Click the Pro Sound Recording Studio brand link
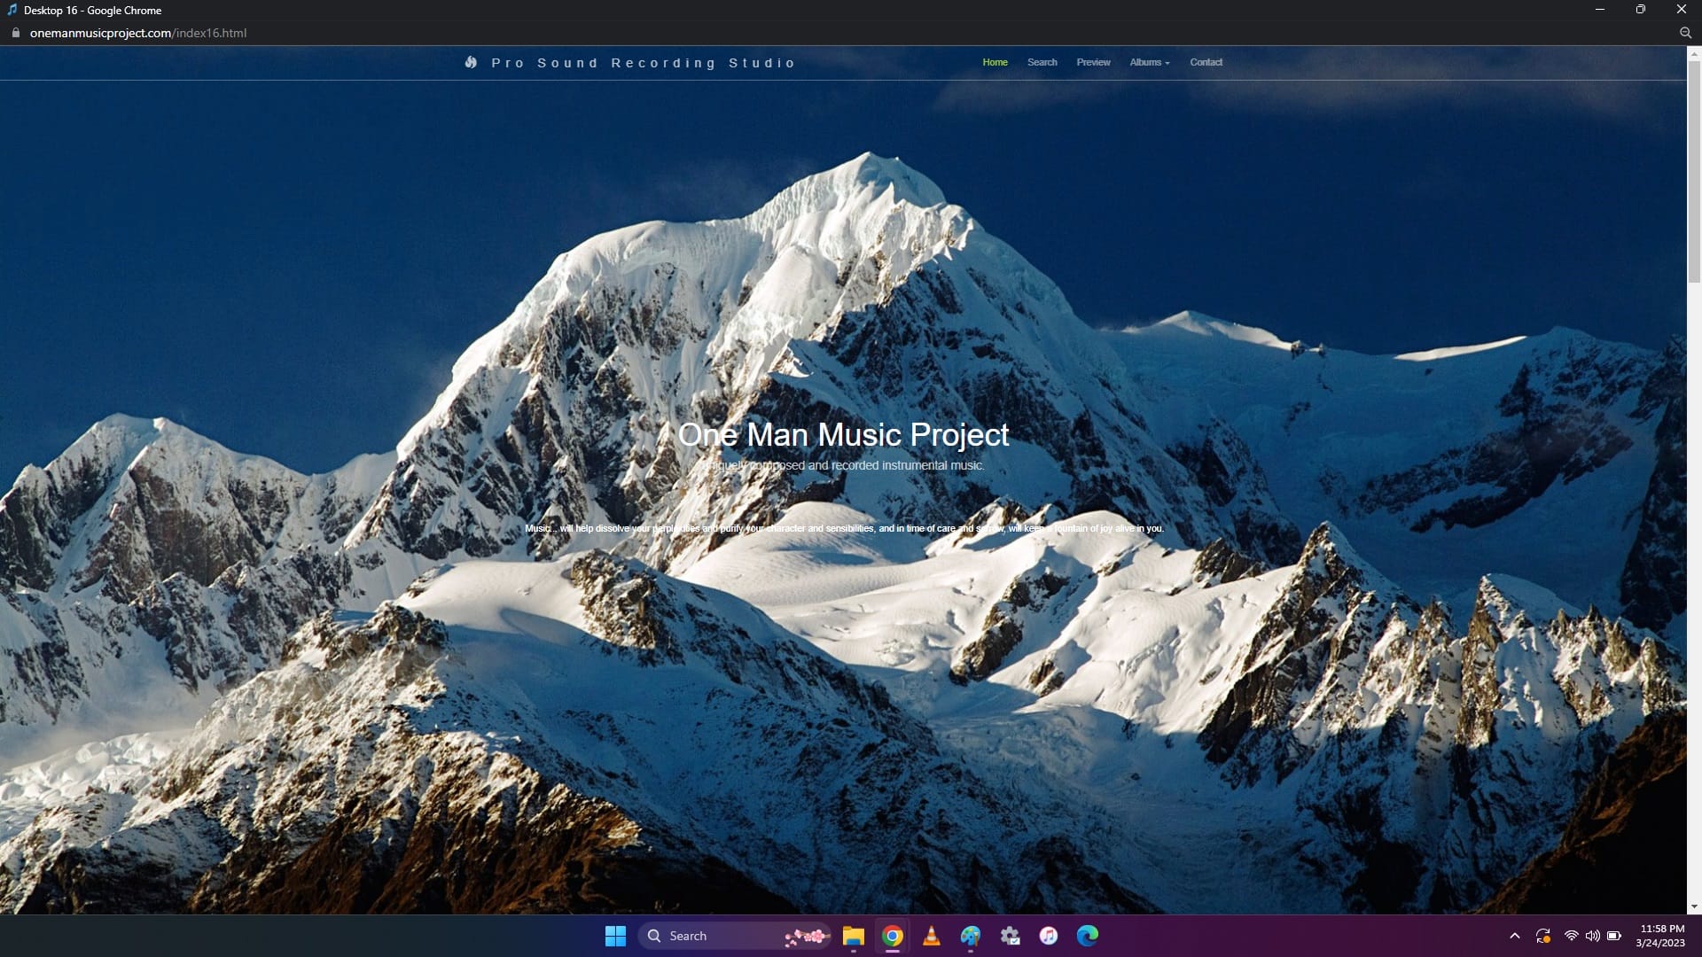This screenshot has height=957, width=1702. [x=643, y=63]
